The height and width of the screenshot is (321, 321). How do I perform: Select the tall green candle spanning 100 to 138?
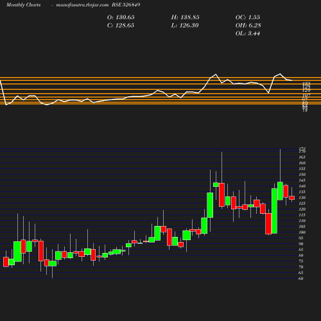click(274, 211)
